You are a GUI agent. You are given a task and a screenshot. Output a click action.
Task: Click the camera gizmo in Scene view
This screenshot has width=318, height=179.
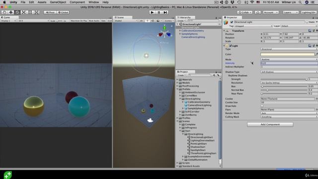click(150, 120)
